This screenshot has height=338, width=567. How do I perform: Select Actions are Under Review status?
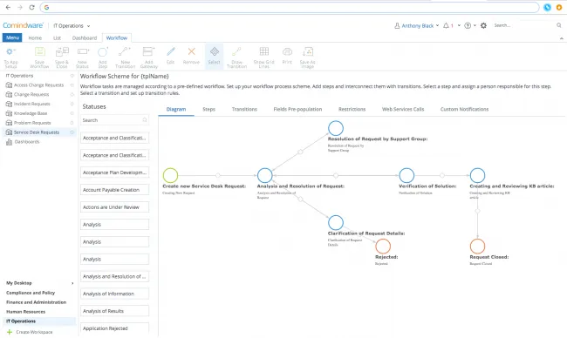pos(114,207)
